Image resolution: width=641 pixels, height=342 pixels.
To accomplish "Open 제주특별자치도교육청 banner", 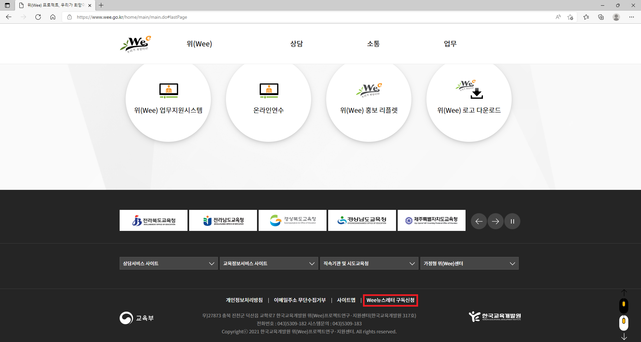I will (x=431, y=220).
